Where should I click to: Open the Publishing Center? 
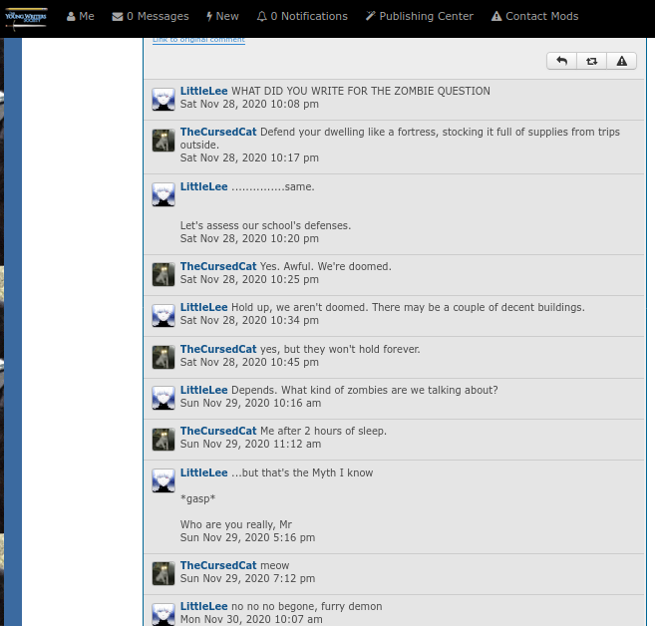tap(420, 16)
